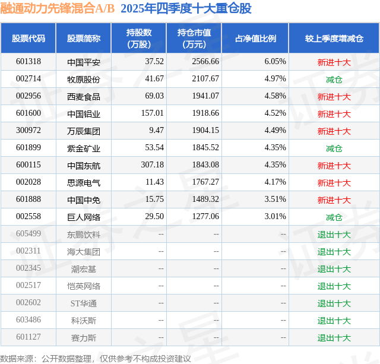Viewport: 380px width, 364px height.
Task: Click 万辰集团 in the table
Action: coord(84,131)
